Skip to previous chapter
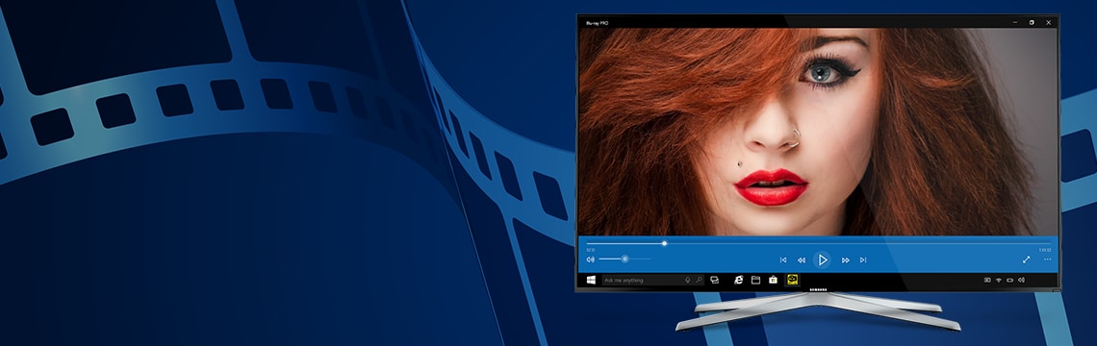Viewport: 1097px width, 346px height. click(783, 260)
